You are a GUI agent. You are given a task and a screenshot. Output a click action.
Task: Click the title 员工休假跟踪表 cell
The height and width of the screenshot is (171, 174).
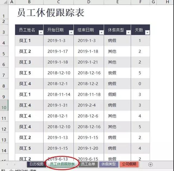point(51,13)
